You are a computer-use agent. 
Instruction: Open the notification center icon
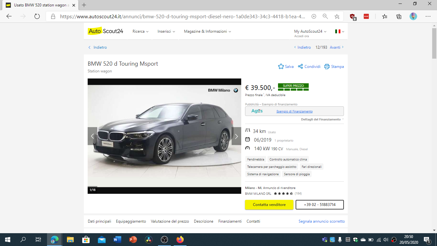click(427, 240)
